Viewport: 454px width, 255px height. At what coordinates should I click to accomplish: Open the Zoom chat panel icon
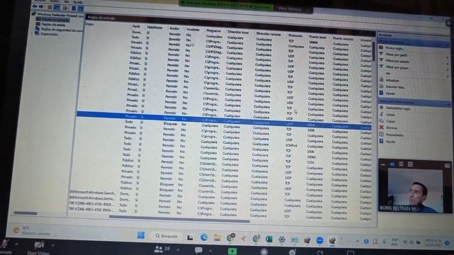pos(199,250)
